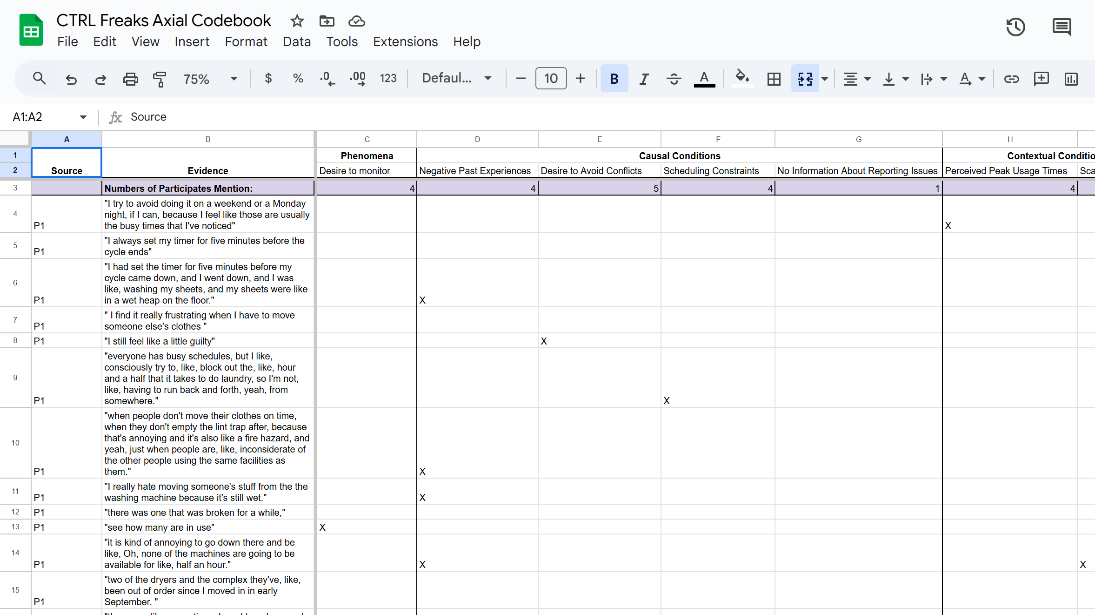1095x615 pixels.
Task: Open vertical align dropdown
Action: (895, 79)
